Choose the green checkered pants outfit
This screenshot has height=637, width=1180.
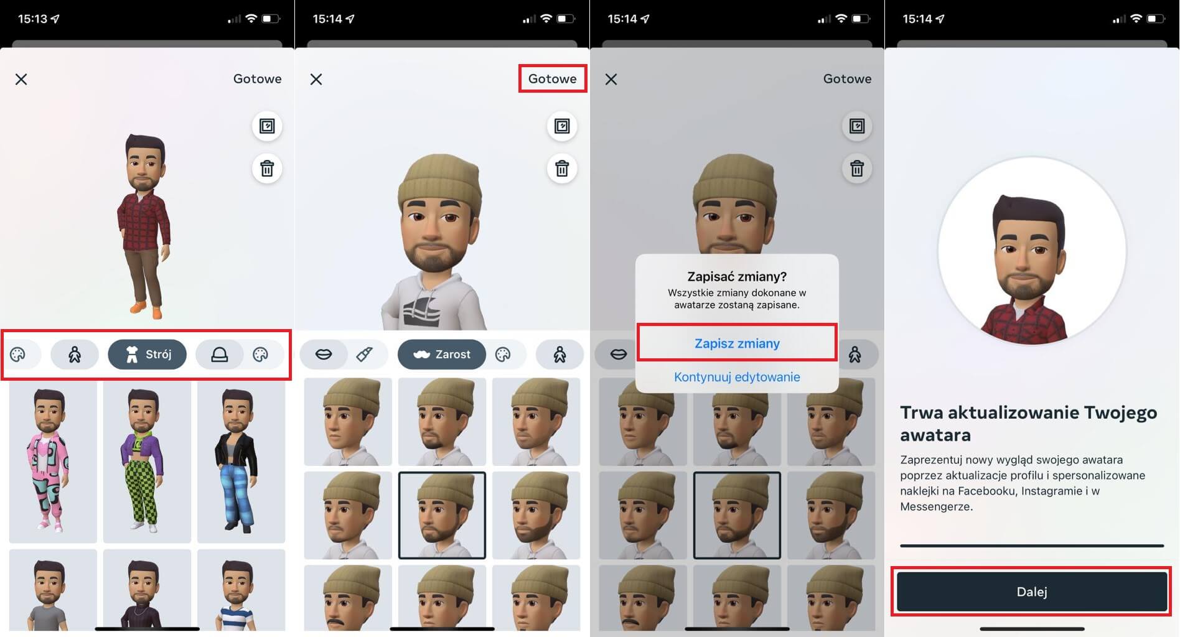[x=147, y=461]
